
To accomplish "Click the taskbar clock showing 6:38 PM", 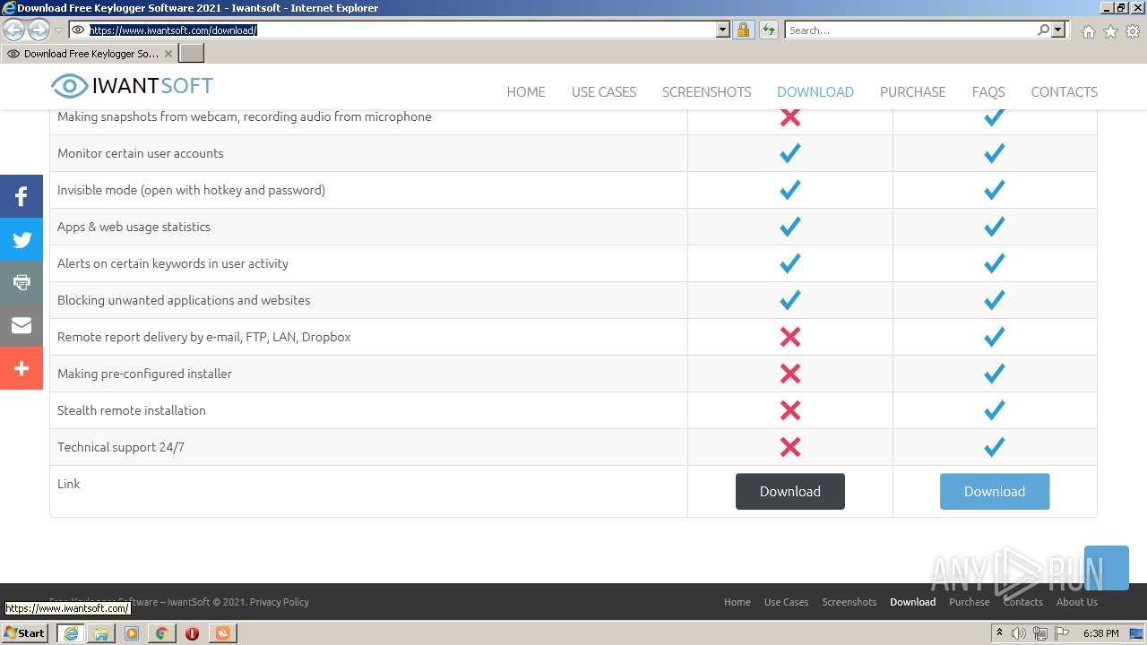I will [1100, 633].
